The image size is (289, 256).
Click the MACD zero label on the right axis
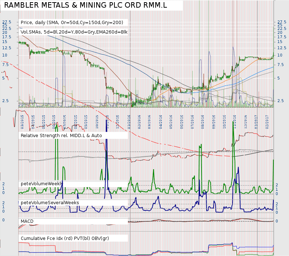click(277, 221)
